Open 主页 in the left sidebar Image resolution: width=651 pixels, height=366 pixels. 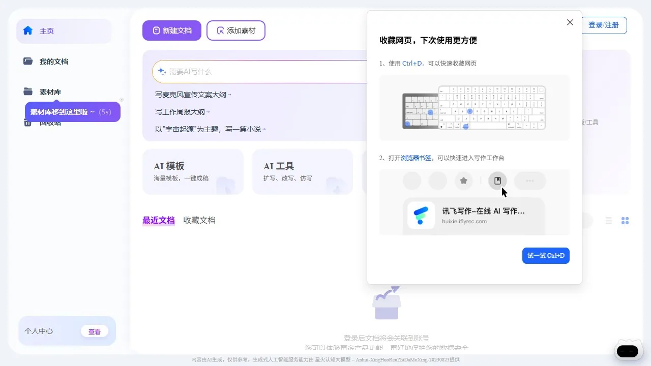coord(64,31)
